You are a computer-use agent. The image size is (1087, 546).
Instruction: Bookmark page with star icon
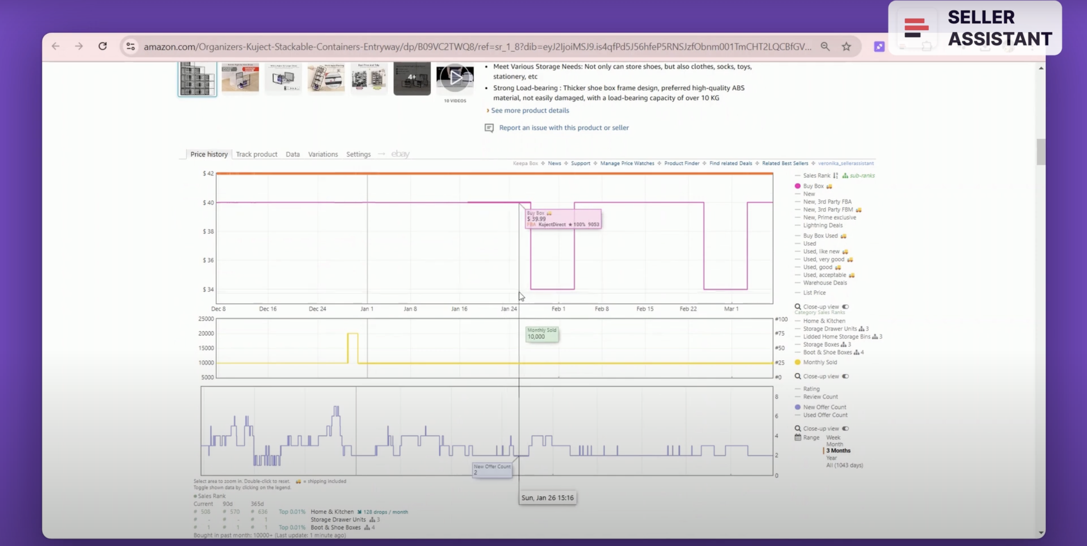[x=847, y=46]
